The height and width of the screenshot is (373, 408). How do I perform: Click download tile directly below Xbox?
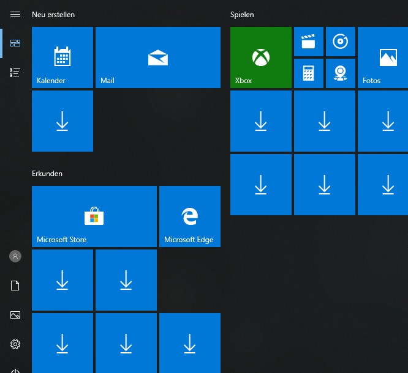pos(261,121)
